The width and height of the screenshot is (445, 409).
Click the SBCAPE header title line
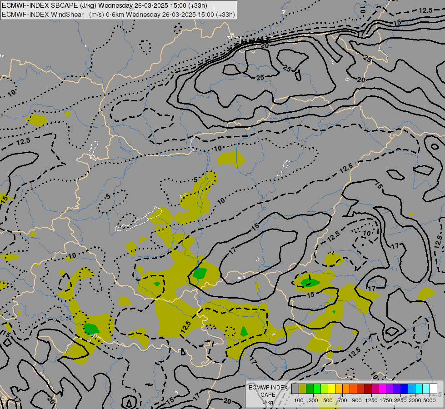105,5
